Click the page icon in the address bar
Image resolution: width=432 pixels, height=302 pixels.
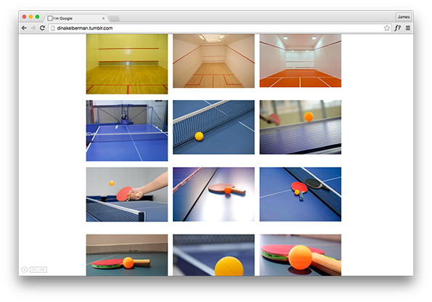tap(53, 28)
